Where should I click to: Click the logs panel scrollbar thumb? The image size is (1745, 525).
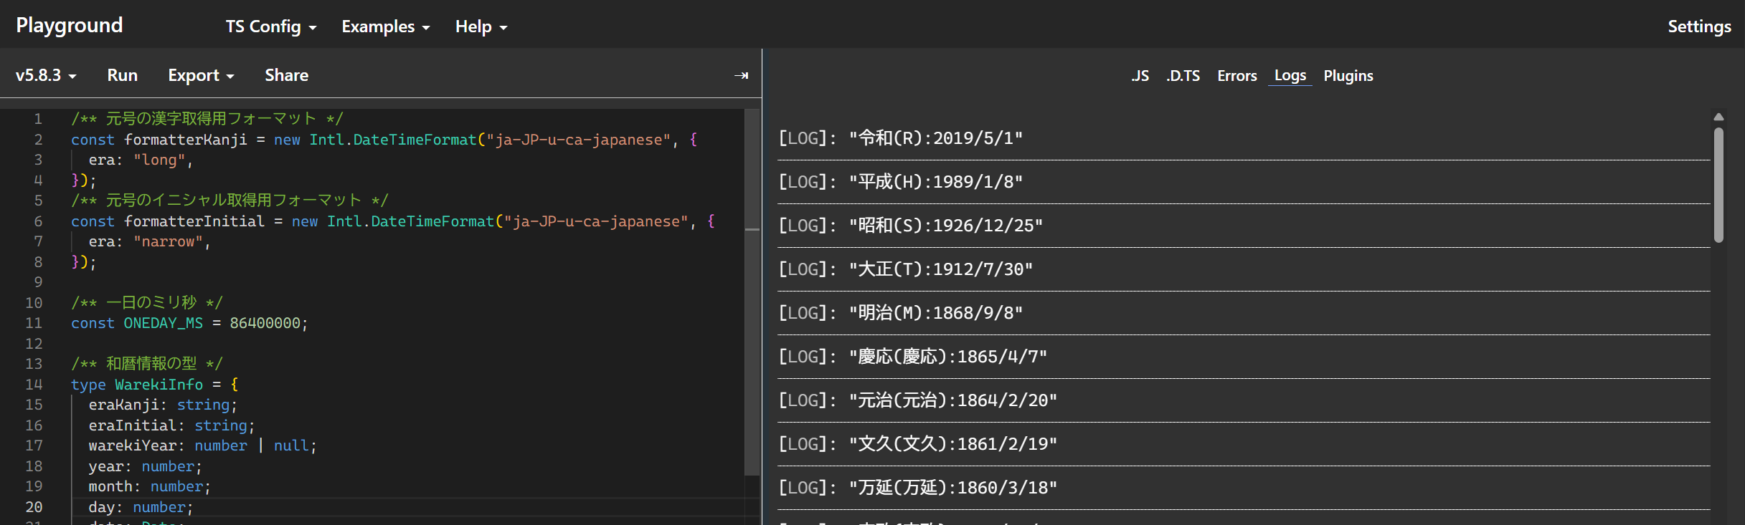[1718, 185]
